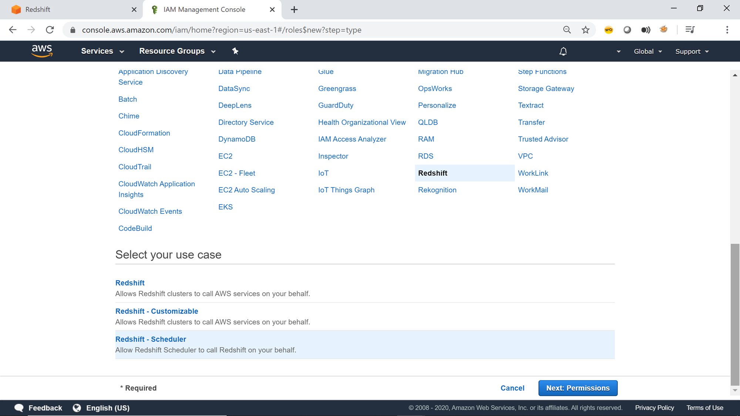This screenshot has width=740, height=416.
Task: Bookmark page with the star icon
Action: 585,30
